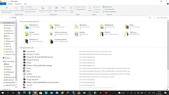Open WhatsApp from taskbar
Screen dimensions: 169x95
(62, 93)
